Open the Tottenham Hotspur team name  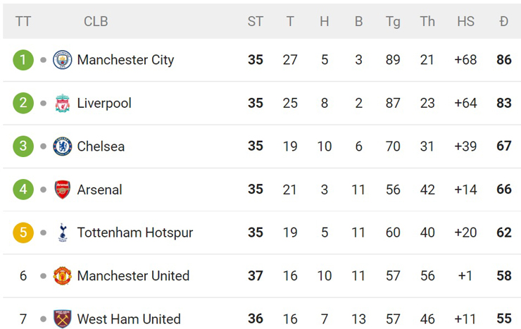134,232
